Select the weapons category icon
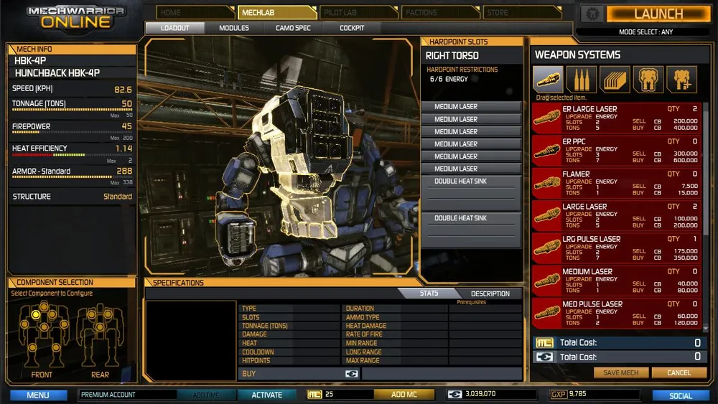This screenshot has width=718, height=404. [x=548, y=79]
